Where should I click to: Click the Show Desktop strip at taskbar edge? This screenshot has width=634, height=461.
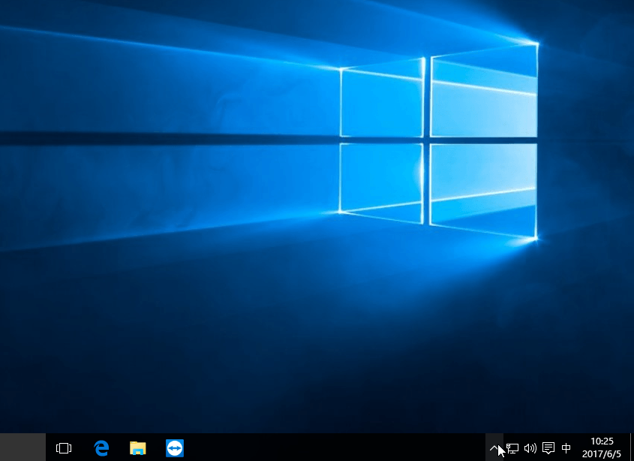pos(631,447)
